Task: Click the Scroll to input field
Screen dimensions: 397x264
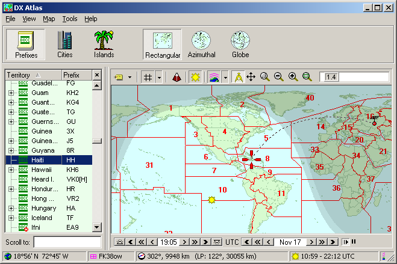Action: point(67,242)
